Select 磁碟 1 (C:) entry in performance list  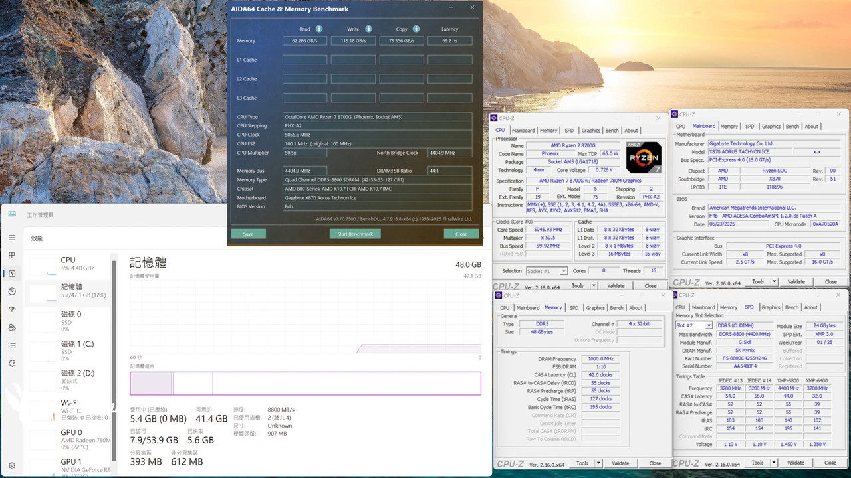[x=68, y=351]
